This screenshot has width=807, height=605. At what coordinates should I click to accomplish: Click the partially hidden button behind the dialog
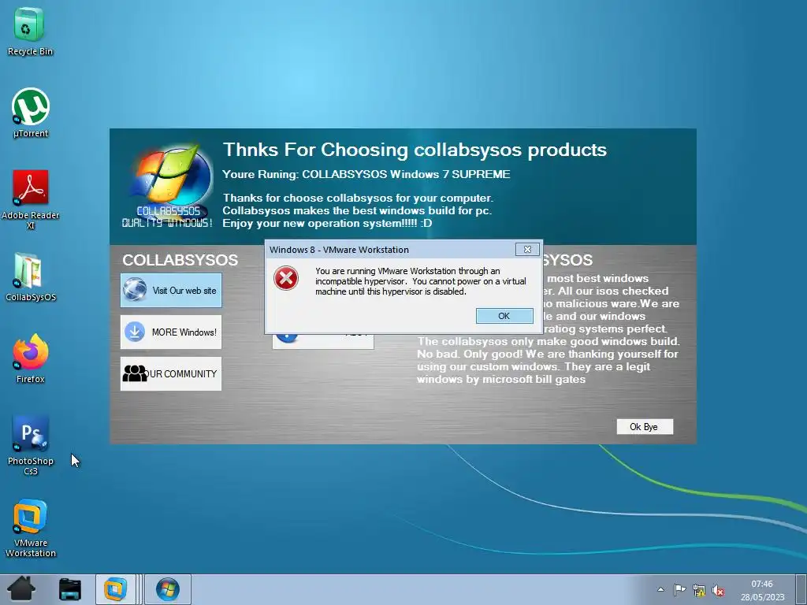coord(322,341)
